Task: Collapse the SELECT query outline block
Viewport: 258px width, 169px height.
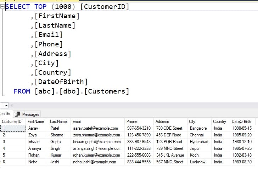Action: [2, 7]
